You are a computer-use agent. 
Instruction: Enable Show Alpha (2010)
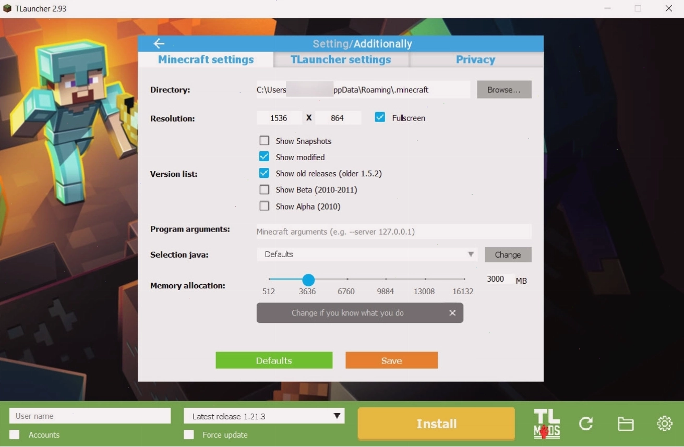(265, 206)
